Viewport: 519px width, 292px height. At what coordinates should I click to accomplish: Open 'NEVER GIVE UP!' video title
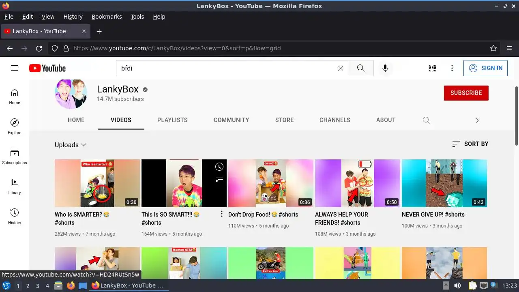point(433,214)
